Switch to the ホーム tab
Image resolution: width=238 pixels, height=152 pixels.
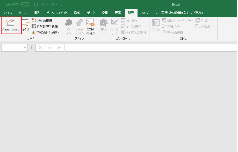click(23, 13)
